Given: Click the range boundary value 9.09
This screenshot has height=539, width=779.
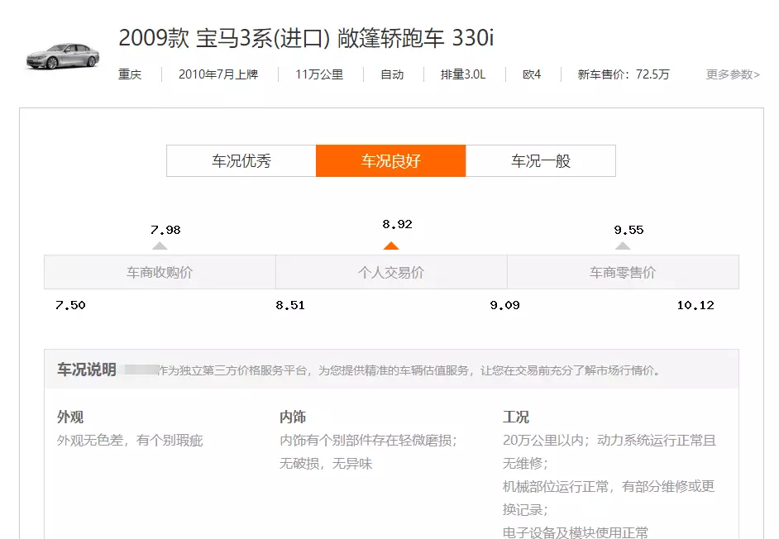Looking at the screenshot, I should pos(504,305).
